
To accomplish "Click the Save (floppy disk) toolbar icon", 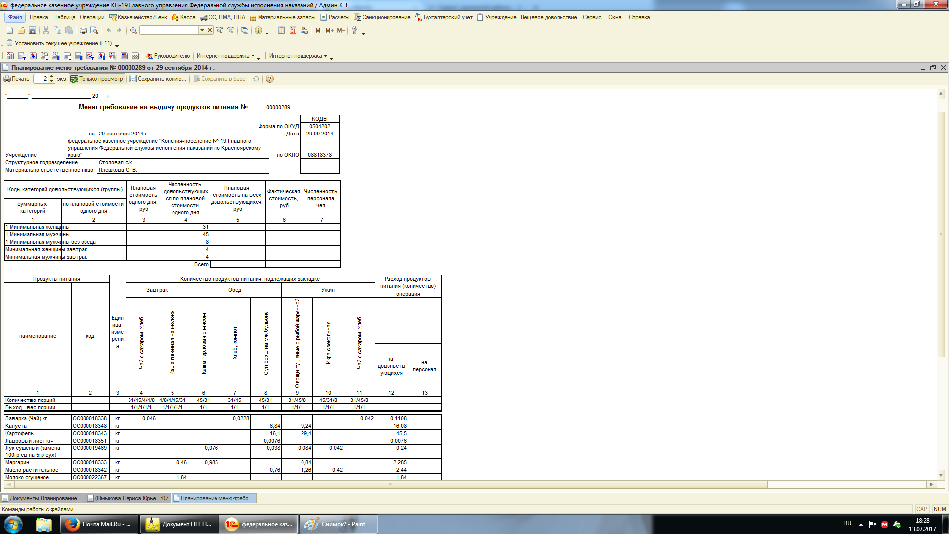I will (32, 30).
